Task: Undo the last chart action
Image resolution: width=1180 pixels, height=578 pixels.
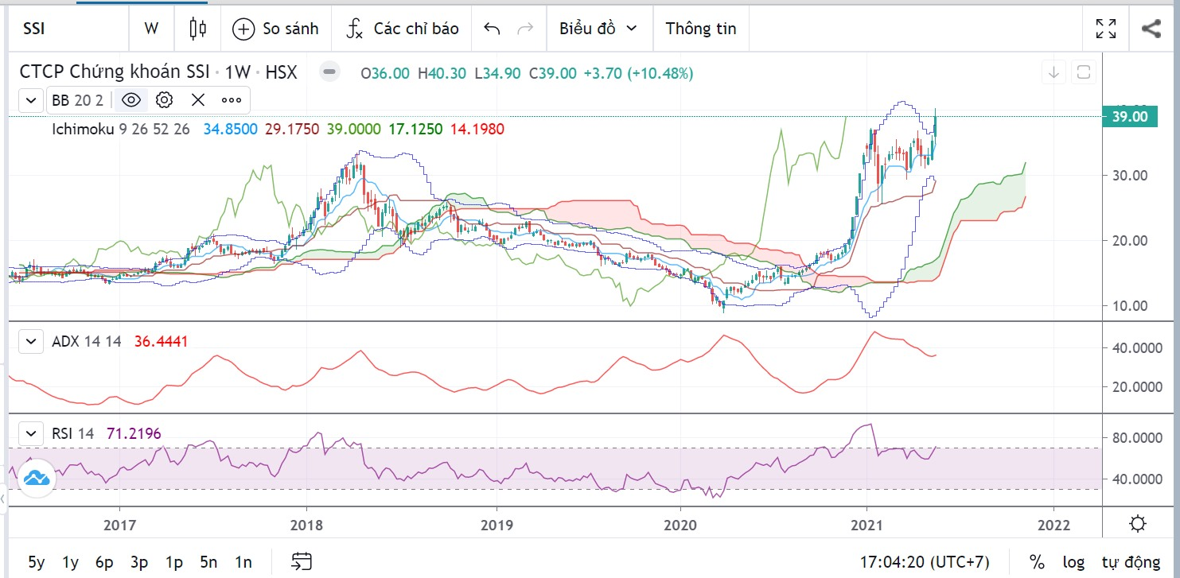Action: pyautogui.click(x=492, y=29)
